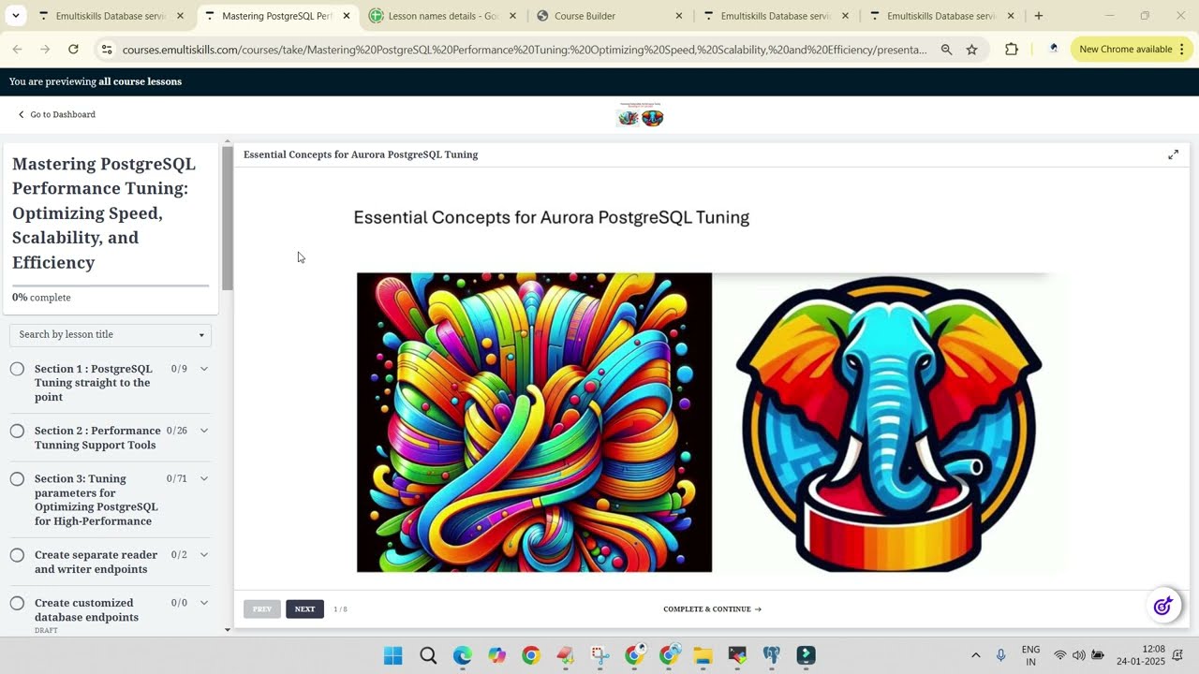The width and height of the screenshot is (1199, 674).
Task: Toggle circle for Create customized database endpoints
Action: (17, 603)
